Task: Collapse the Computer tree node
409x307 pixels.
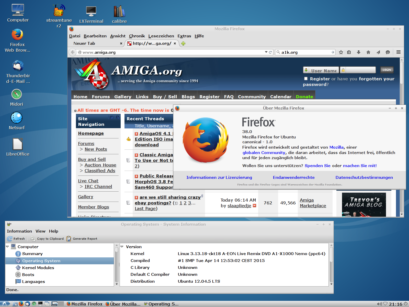Action: tap(7, 247)
